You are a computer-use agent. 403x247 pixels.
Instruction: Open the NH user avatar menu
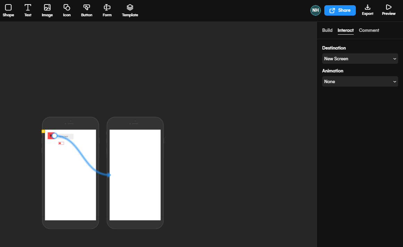click(x=315, y=10)
